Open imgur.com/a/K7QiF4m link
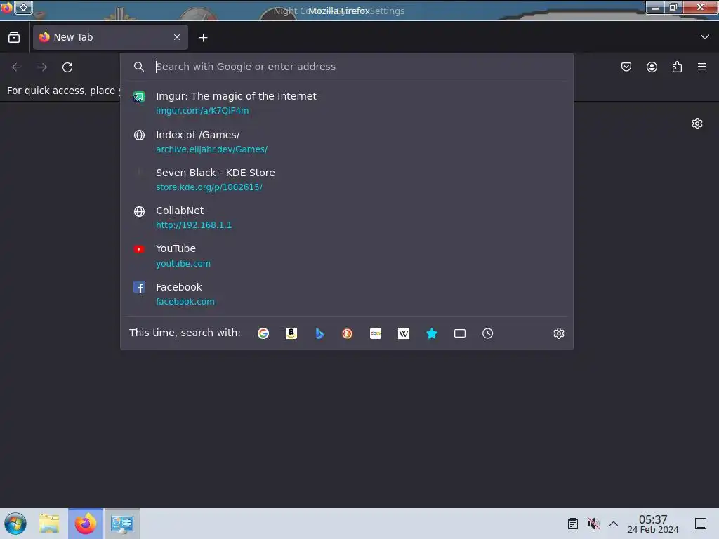Screen dimensions: 719x539 (x=202, y=110)
